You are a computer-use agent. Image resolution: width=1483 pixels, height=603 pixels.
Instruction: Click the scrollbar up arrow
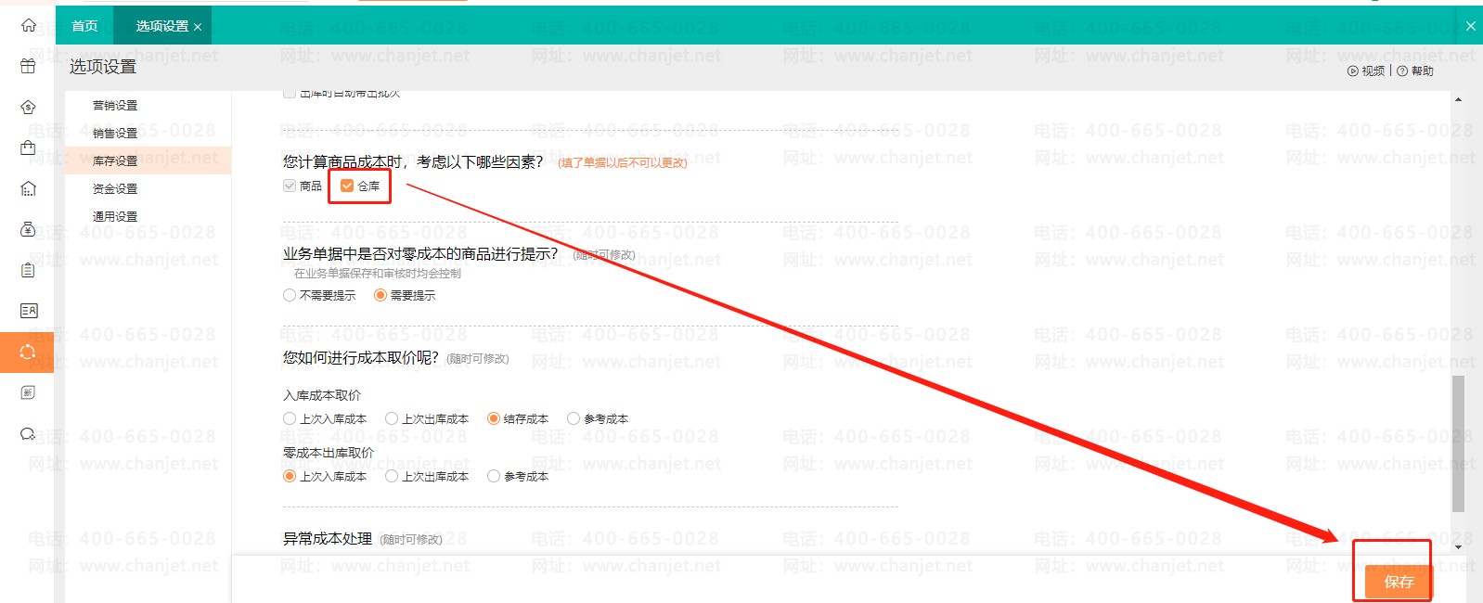[x=1459, y=99]
